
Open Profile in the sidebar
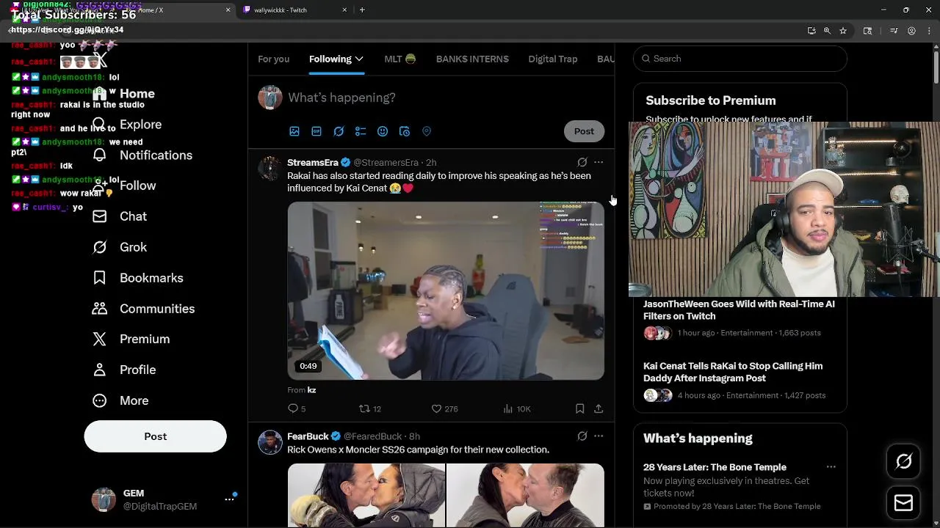point(124,370)
